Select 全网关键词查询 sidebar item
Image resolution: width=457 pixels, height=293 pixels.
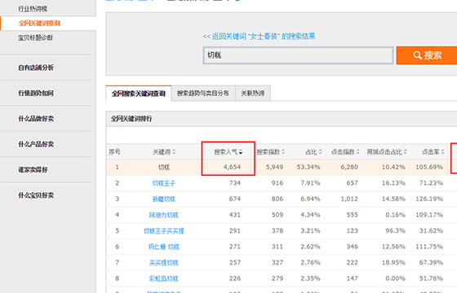tap(39, 24)
